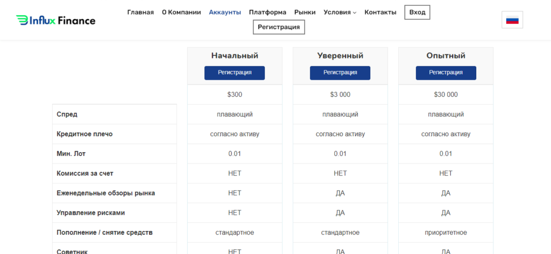551x254 pixels.
Task: Click the Influx Finance logo
Action: click(55, 20)
